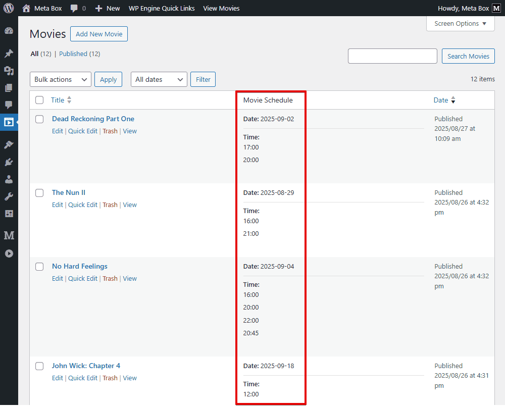Check the select-all checkbox in table header
The width and height of the screenshot is (505, 407).
(x=39, y=100)
